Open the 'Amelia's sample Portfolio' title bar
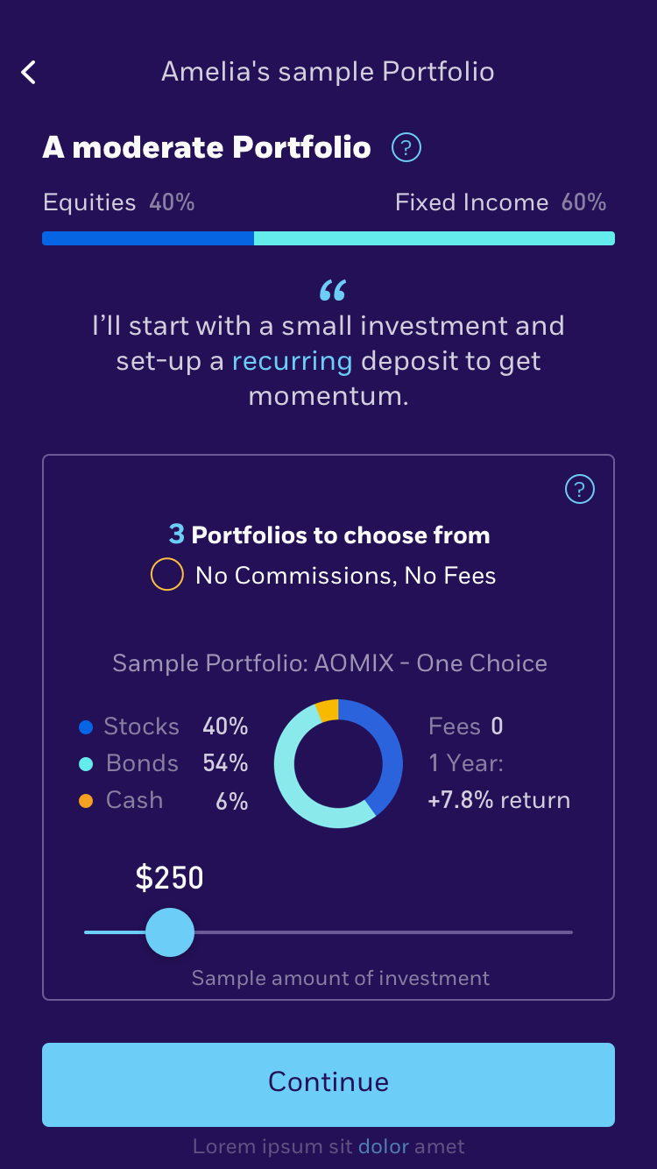Viewport: 657px width, 1169px height. [328, 72]
